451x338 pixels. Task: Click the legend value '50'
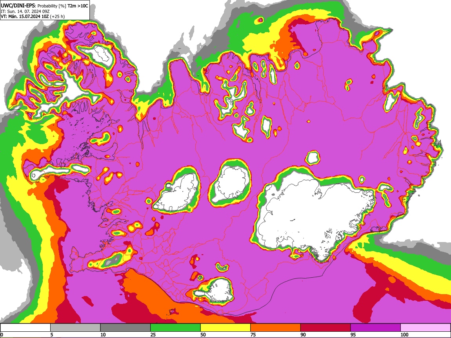(x=203, y=334)
